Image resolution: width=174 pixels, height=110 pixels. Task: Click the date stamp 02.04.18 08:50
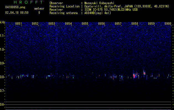pos(17,13)
